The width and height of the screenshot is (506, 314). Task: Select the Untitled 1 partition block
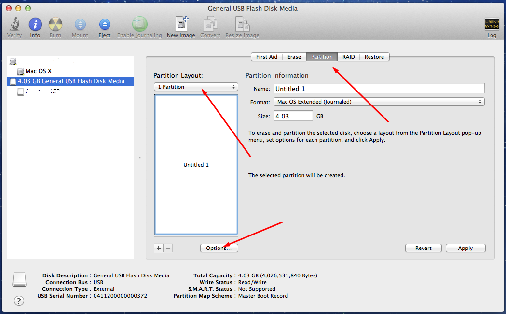[196, 165]
